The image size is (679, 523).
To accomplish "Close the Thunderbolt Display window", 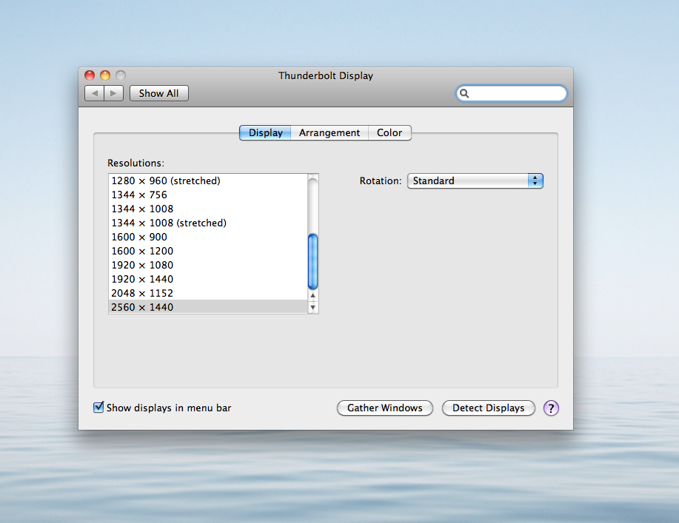I will pos(90,75).
